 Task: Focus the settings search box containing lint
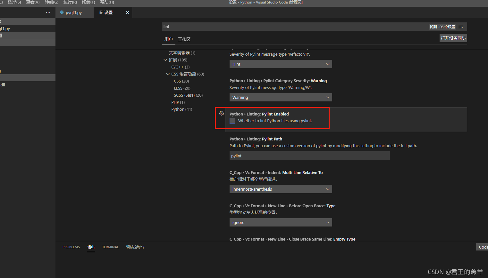[295, 27]
